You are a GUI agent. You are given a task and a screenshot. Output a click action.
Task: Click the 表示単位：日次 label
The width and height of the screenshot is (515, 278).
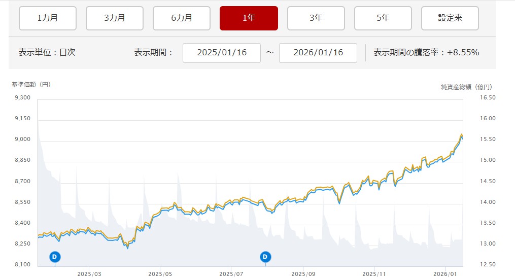tap(47, 52)
